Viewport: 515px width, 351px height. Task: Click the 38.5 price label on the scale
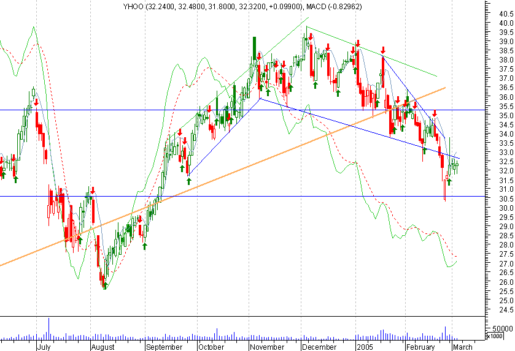click(506, 51)
